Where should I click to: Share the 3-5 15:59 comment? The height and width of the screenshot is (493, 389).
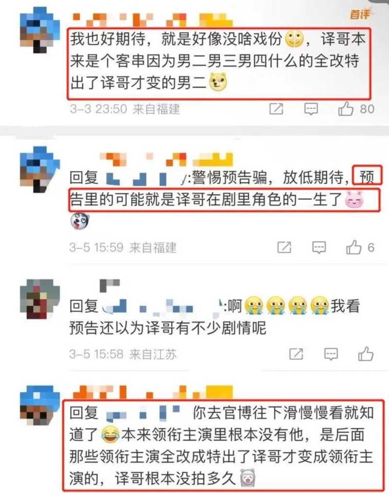284,247
